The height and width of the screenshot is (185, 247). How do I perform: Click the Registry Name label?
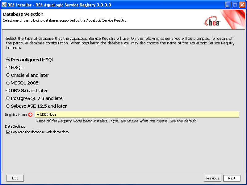[16, 115]
